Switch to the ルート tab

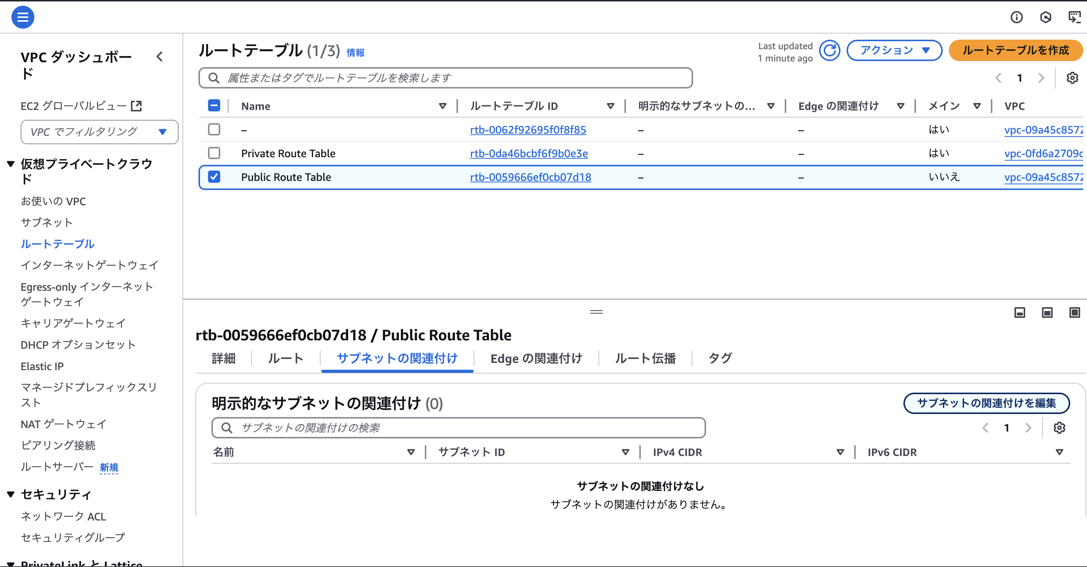coord(285,359)
